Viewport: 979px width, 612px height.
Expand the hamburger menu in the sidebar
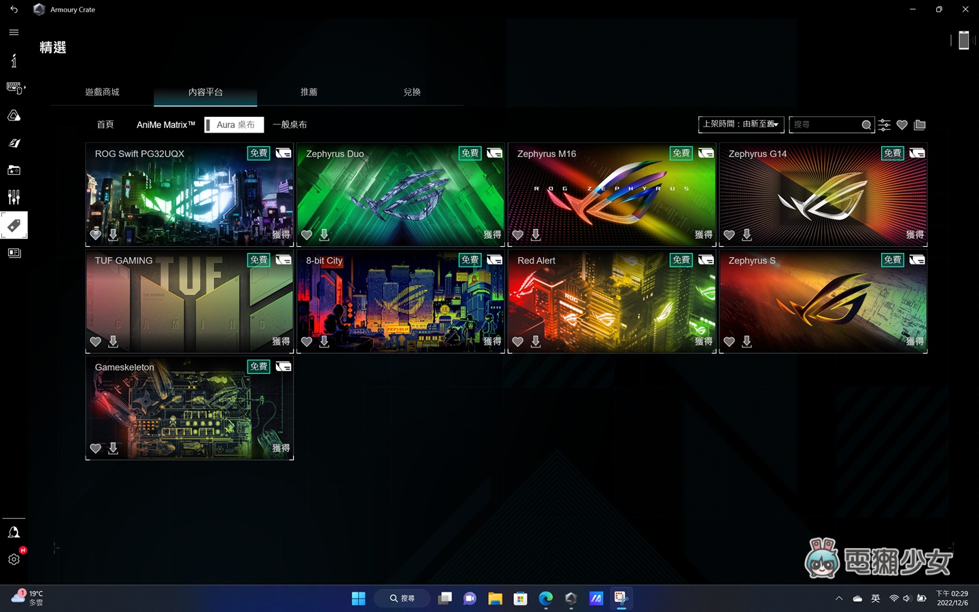[14, 32]
